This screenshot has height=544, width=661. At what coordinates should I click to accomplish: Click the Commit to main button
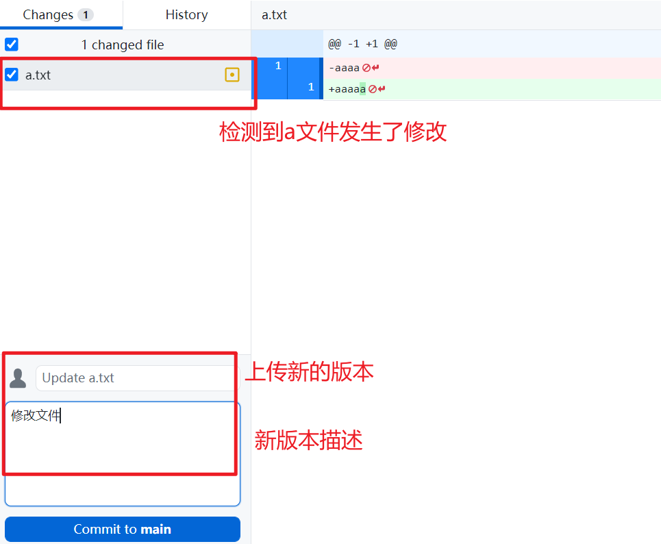pos(123,529)
